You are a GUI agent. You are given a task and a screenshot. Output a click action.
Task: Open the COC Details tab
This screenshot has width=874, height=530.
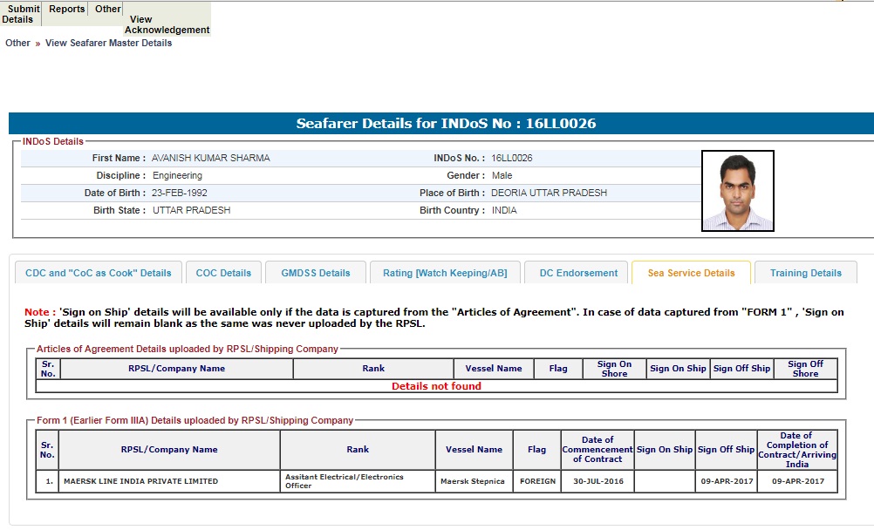click(x=223, y=273)
